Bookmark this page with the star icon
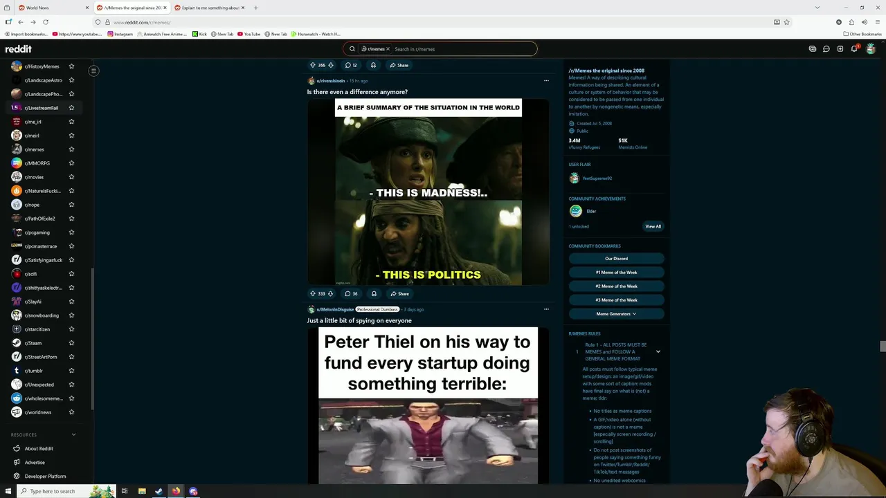Viewport: 886px width, 498px height. click(787, 22)
